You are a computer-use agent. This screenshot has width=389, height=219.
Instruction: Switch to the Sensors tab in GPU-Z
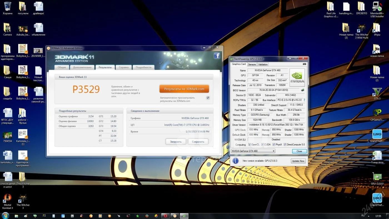(252, 64)
